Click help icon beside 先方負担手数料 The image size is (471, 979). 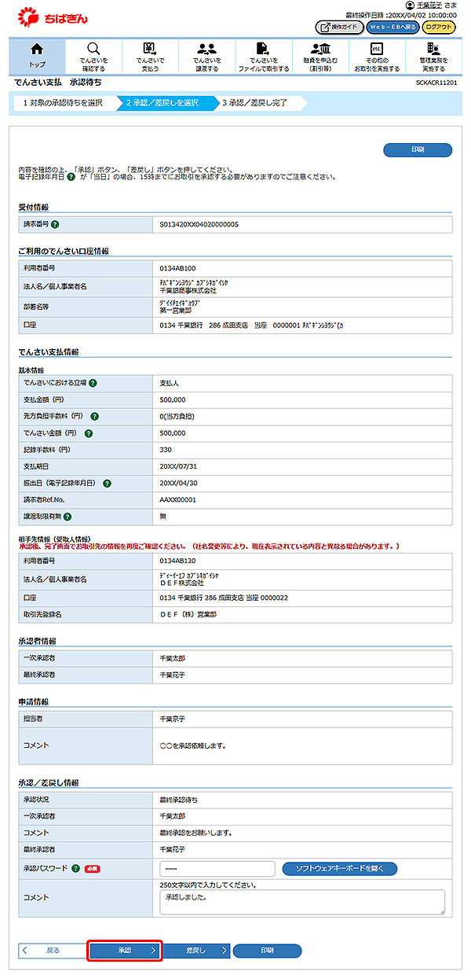pos(104,416)
